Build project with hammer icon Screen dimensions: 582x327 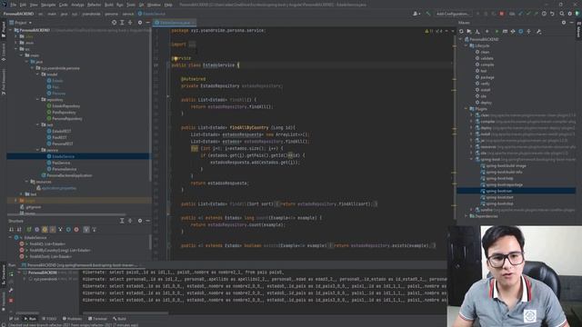click(x=428, y=14)
